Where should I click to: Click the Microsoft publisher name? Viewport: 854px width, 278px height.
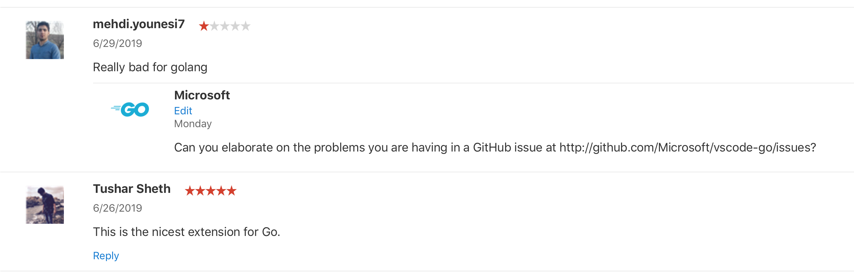click(x=202, y=95)
